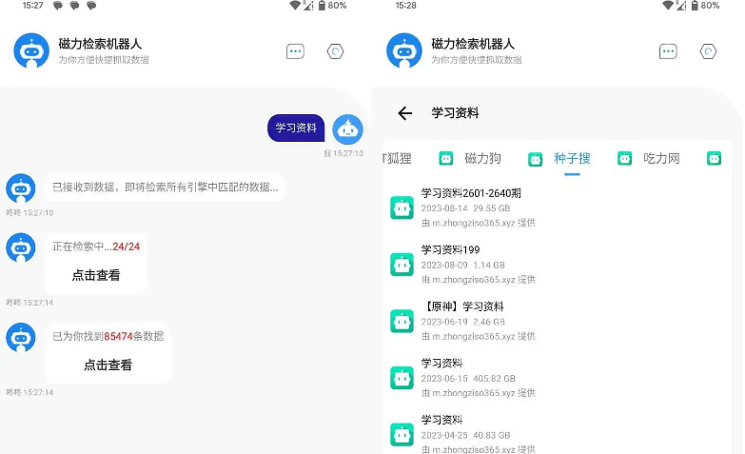Screen dimensions: 745x454
Task: Open the 学习资料 result dated 2023-04-25
Action: pos(557,435)
